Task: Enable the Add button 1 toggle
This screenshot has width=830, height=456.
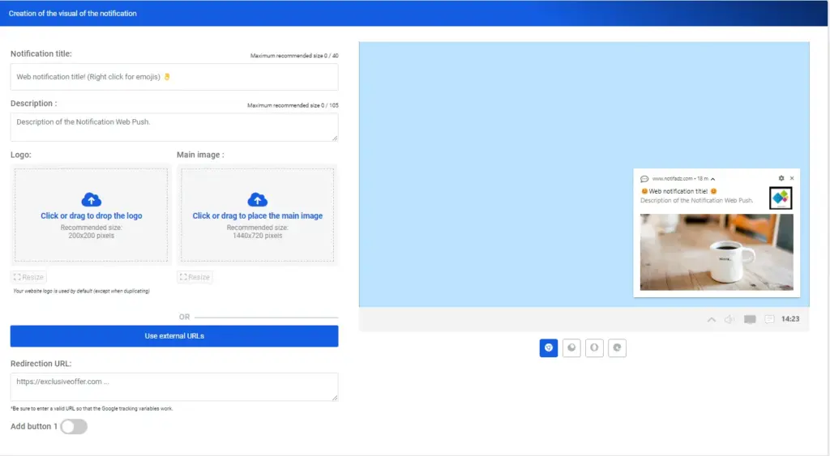Action: (74, 427)
